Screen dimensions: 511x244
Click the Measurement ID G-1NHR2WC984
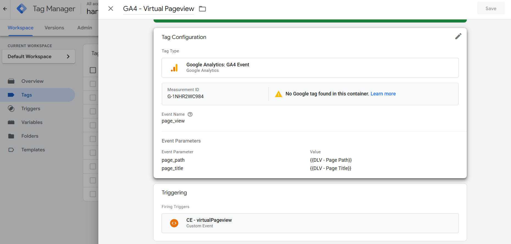pos(185,97)
